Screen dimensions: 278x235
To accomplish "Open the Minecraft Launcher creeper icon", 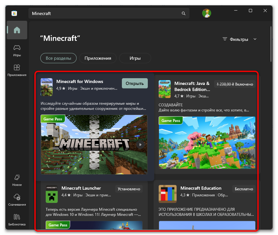I will [52, 193].
